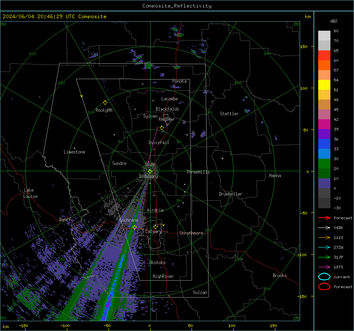
Task: Click the Sundre town label
Action: (x=119, y=163)
